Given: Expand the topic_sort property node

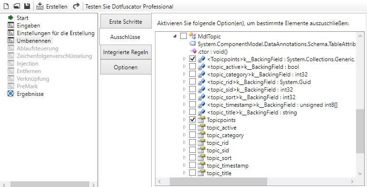Looking at the screenshot, I should tap(184, 158).
